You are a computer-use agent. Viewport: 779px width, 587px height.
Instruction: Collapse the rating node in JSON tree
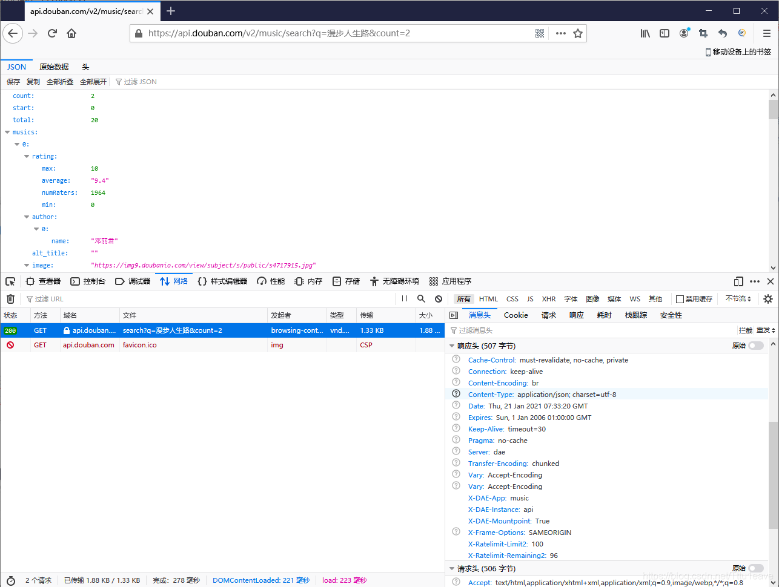click(x=27, y=156)
